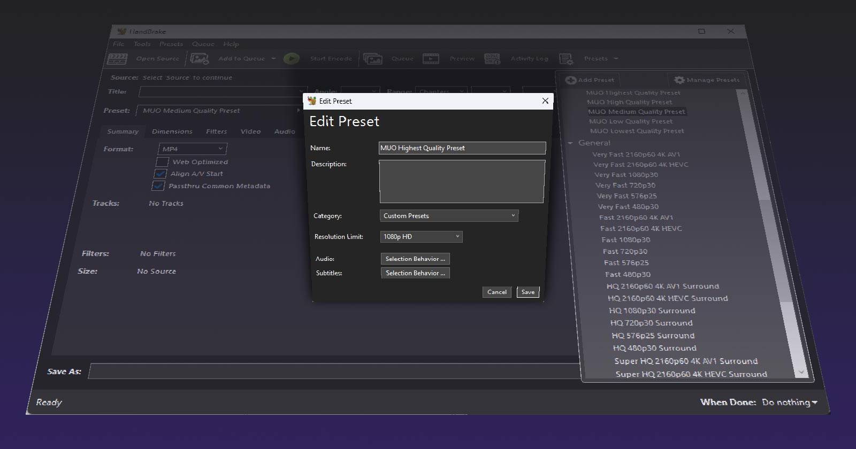Click Save in Edit Preset dialog
The image size is (856, 449).
coord(528,292)
